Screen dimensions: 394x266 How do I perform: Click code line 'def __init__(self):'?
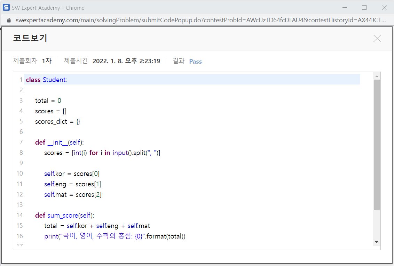click(59, 142)
